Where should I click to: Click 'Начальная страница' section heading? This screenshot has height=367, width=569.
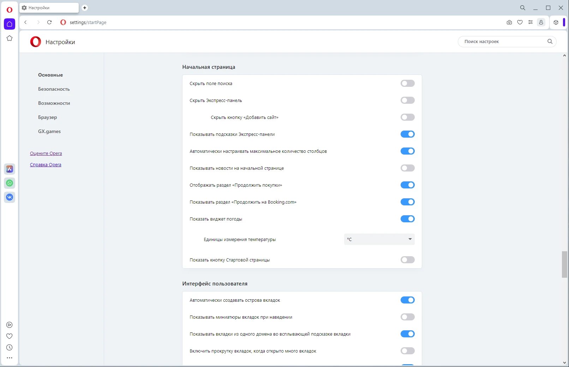(x=209, y=67)
